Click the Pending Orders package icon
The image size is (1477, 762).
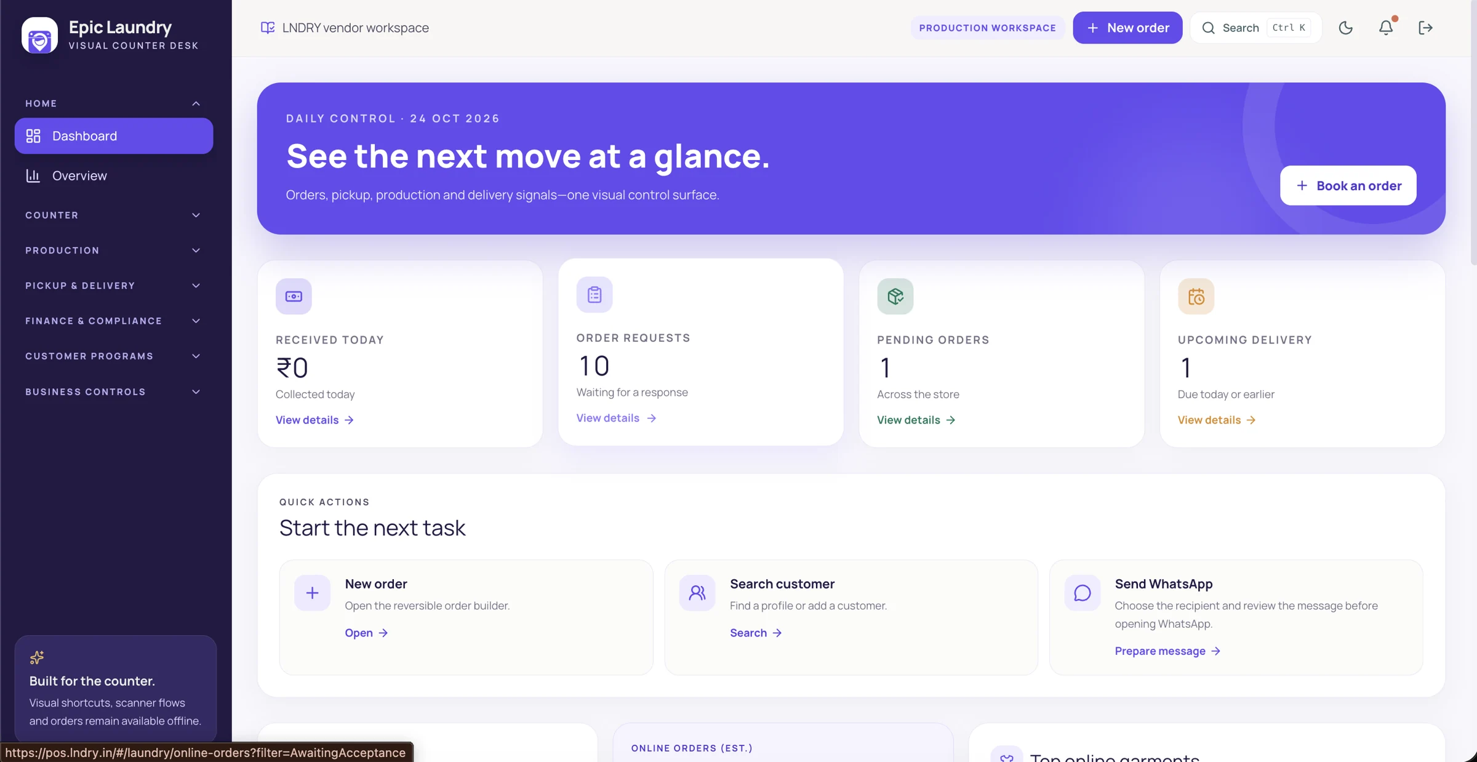point(895,297)
